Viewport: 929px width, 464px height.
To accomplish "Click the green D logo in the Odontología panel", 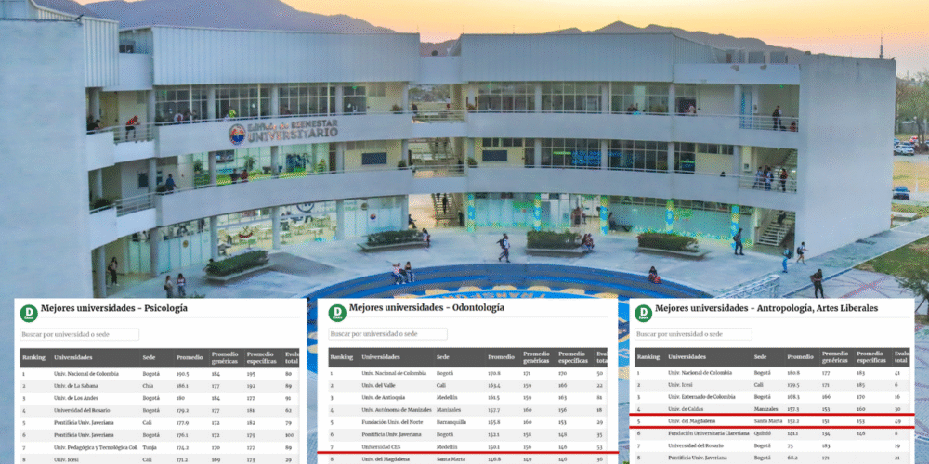I will click(x=338, y=314).
